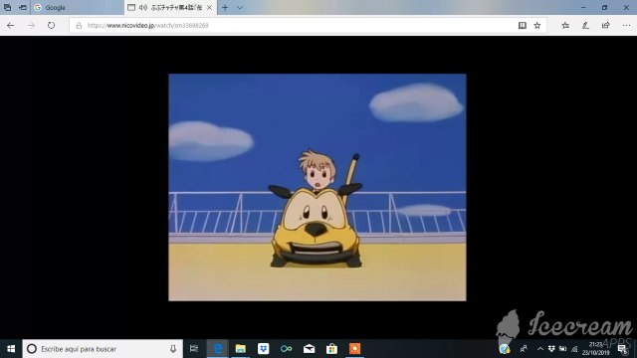Click the anime video frame
Screen dimensions: 637x358
coord(318,187)
